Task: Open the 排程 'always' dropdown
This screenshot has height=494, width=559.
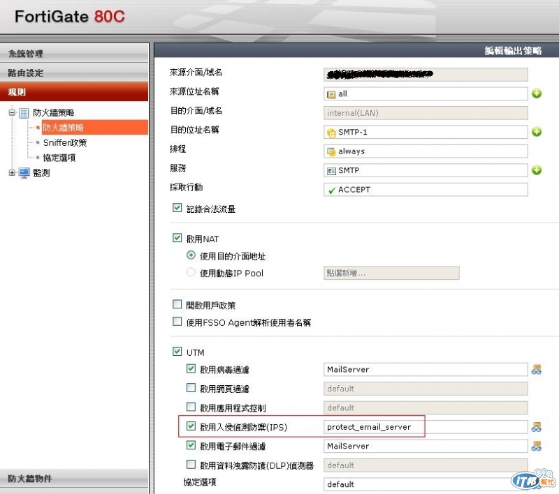Action: click(426, 151)
